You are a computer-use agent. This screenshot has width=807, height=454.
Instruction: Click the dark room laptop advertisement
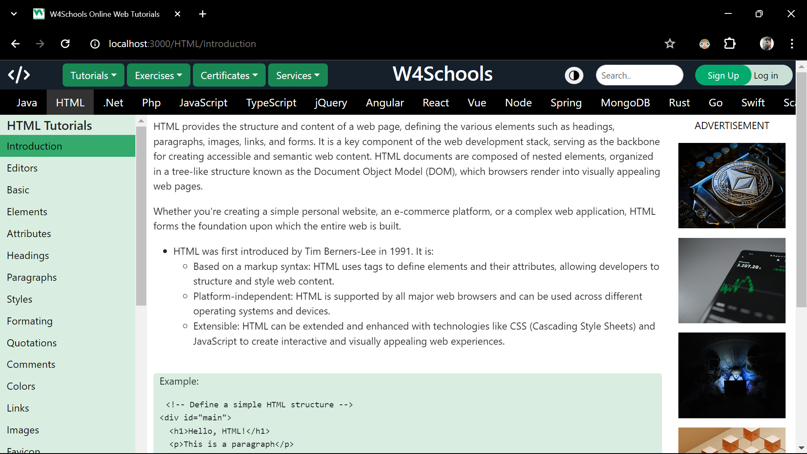point(732,375)
